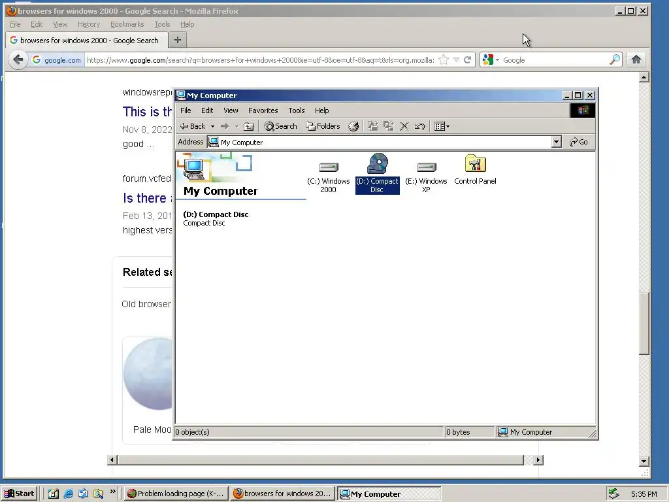This screenshot has width=669, height=502.
Task: Open 'Is there' forum result link
Action: [x=147, y=198]
